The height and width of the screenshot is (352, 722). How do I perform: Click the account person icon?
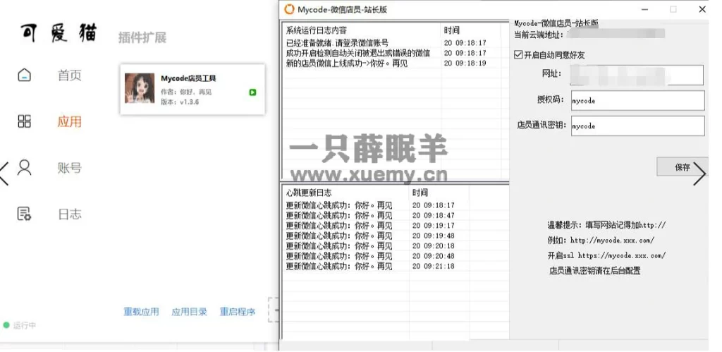(x=25, y=167)
